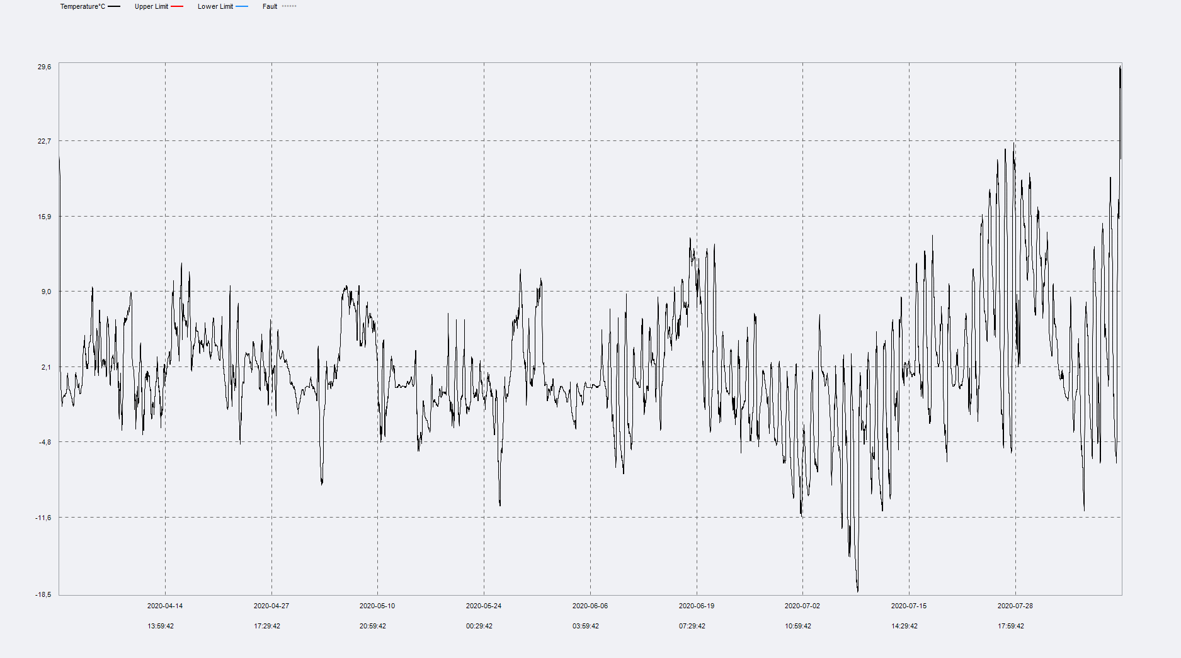Click the 00:29:42 time label

click(479, 626)
